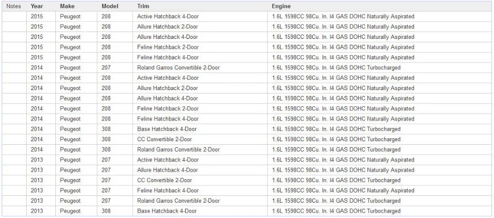The width and height of the screenshot is (494, 218).
Task: Select trim 'Feline Hatchback 4-Door' for 2013 207
Action: pos(168,191)
